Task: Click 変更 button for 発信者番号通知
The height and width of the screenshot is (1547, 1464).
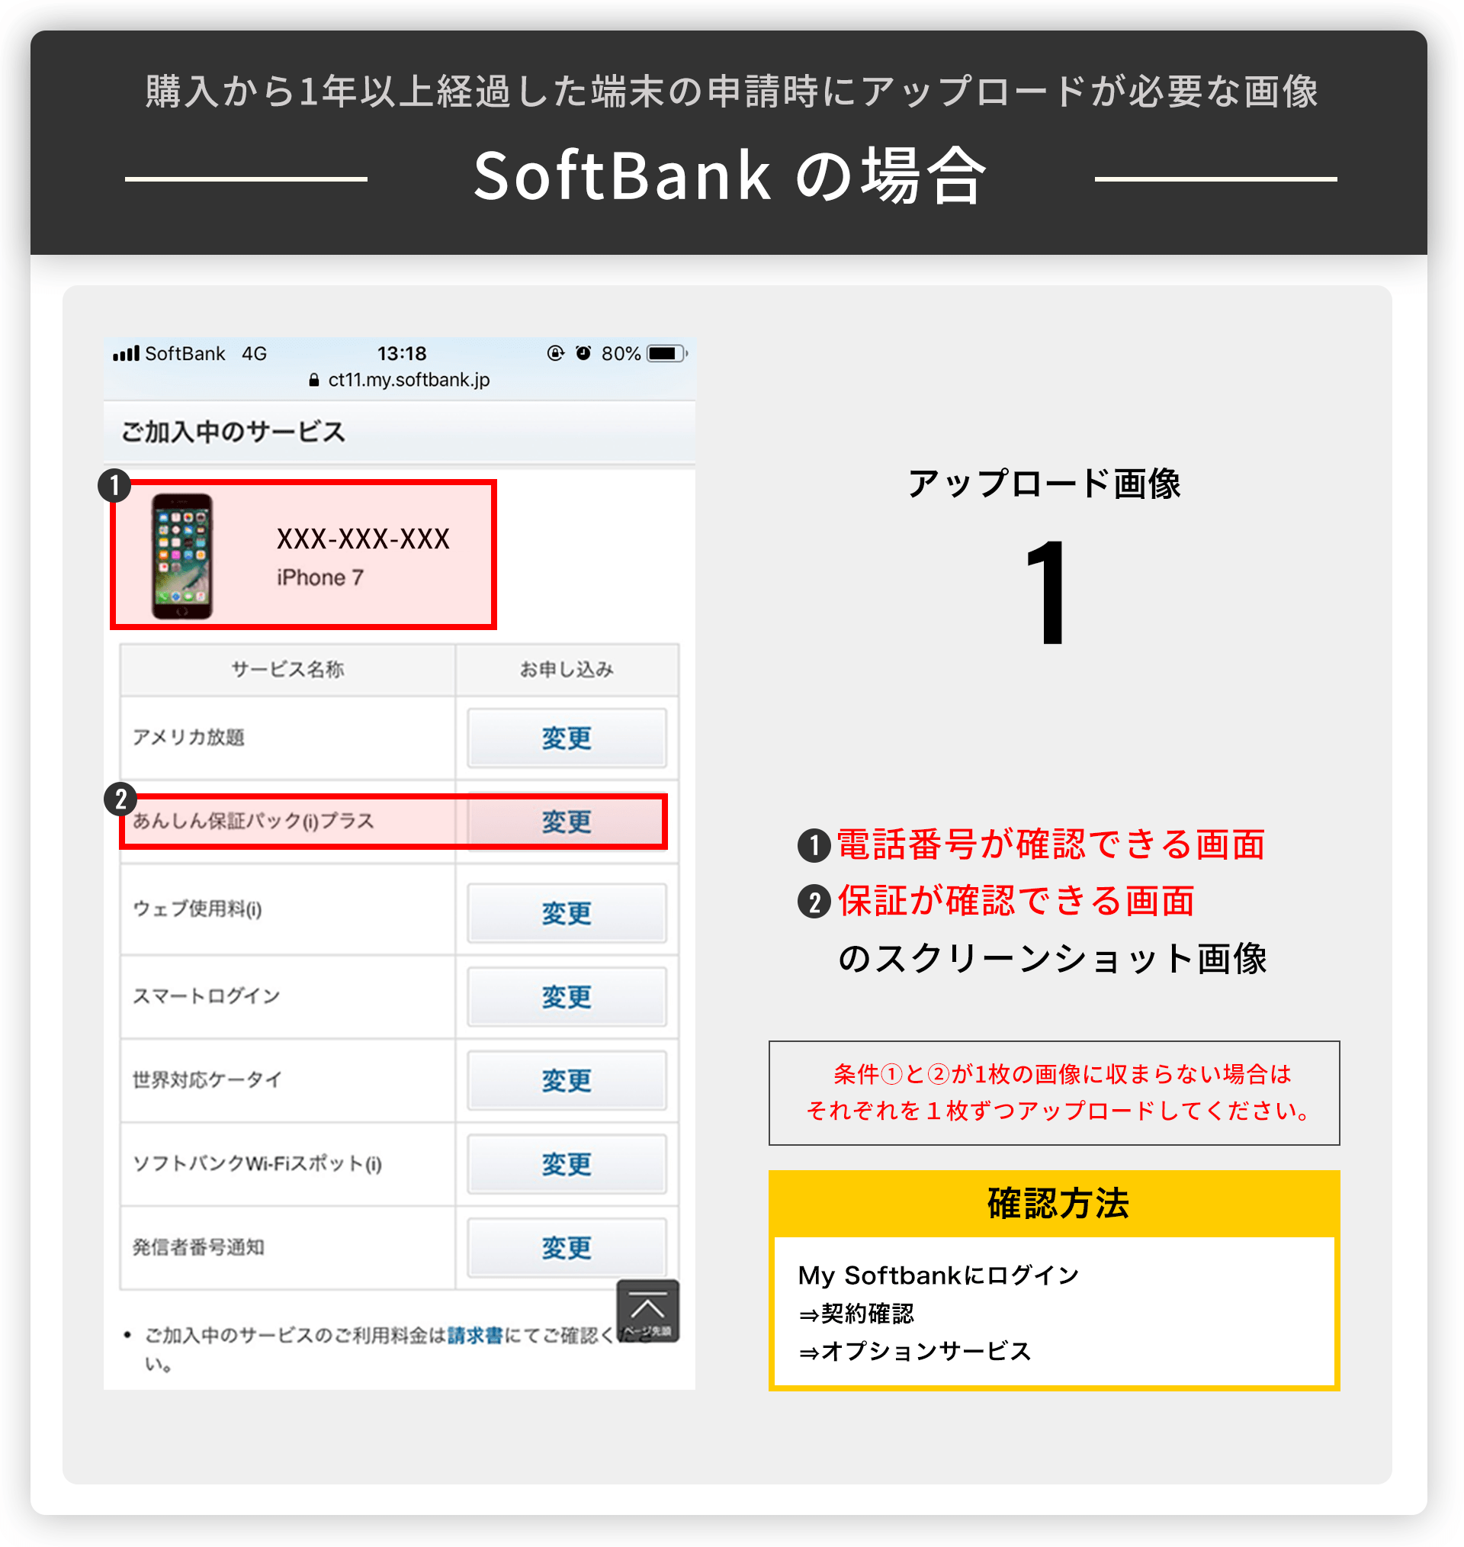Action: [x=567, y=1247]
